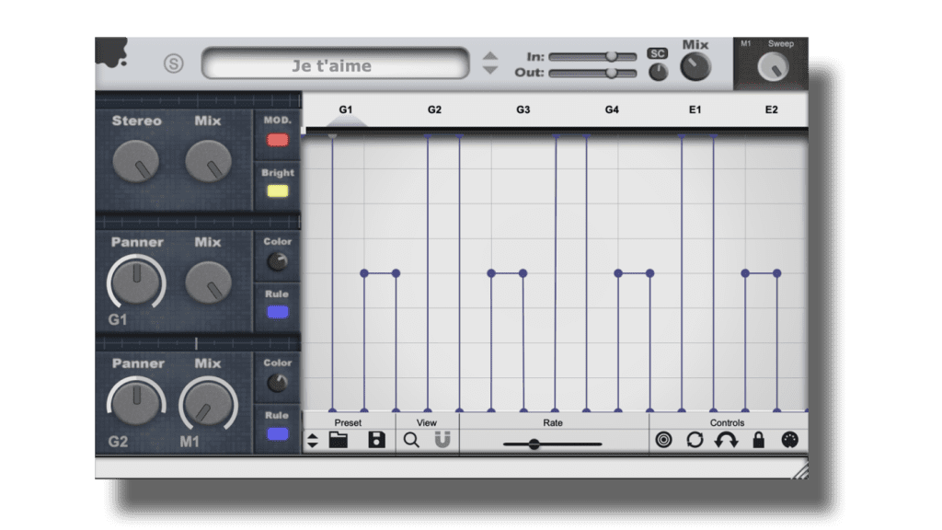Viewport: 942px width, 530px height.
Task: Open the Preset list stepper at bottom left
Action: click(x=313, y=440)
